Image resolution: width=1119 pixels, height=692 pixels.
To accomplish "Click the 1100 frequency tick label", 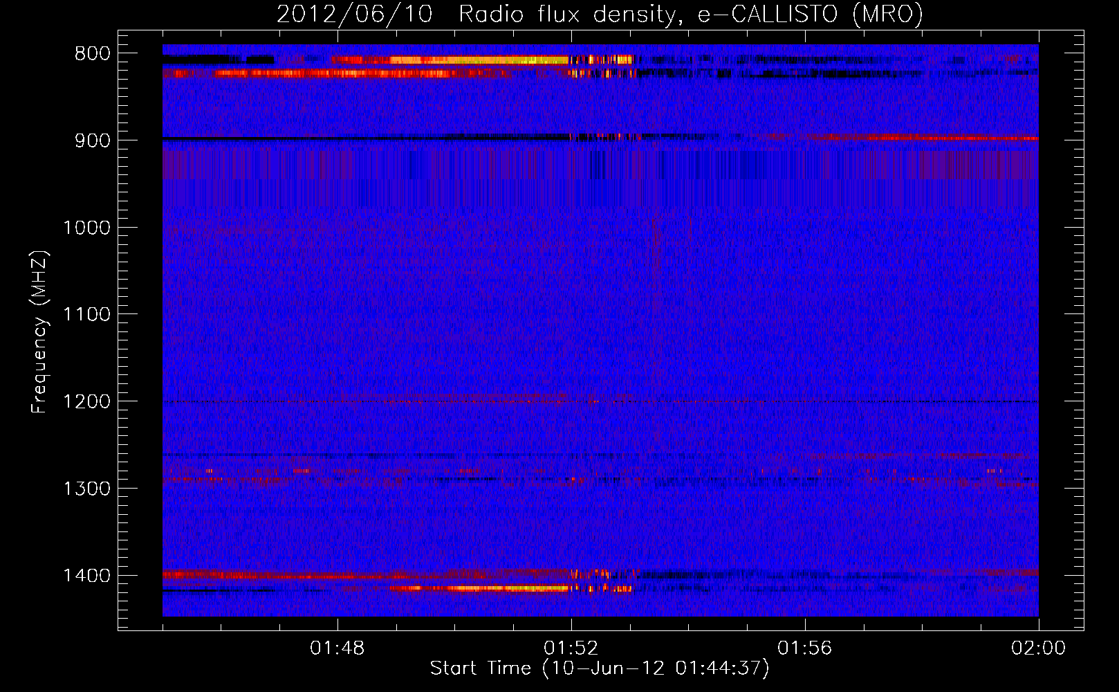I will [86, 315].
